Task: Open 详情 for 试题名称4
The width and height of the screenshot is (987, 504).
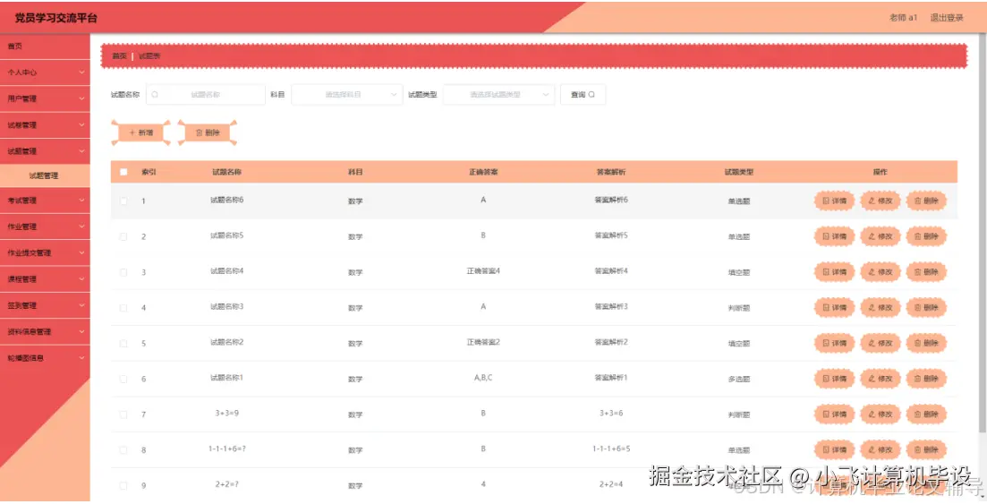Action: click(x=834, y=272)
